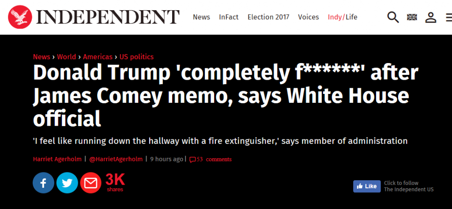Open author Harriet Agerholm's page
The image size is (452, 209).
point(57,159)
